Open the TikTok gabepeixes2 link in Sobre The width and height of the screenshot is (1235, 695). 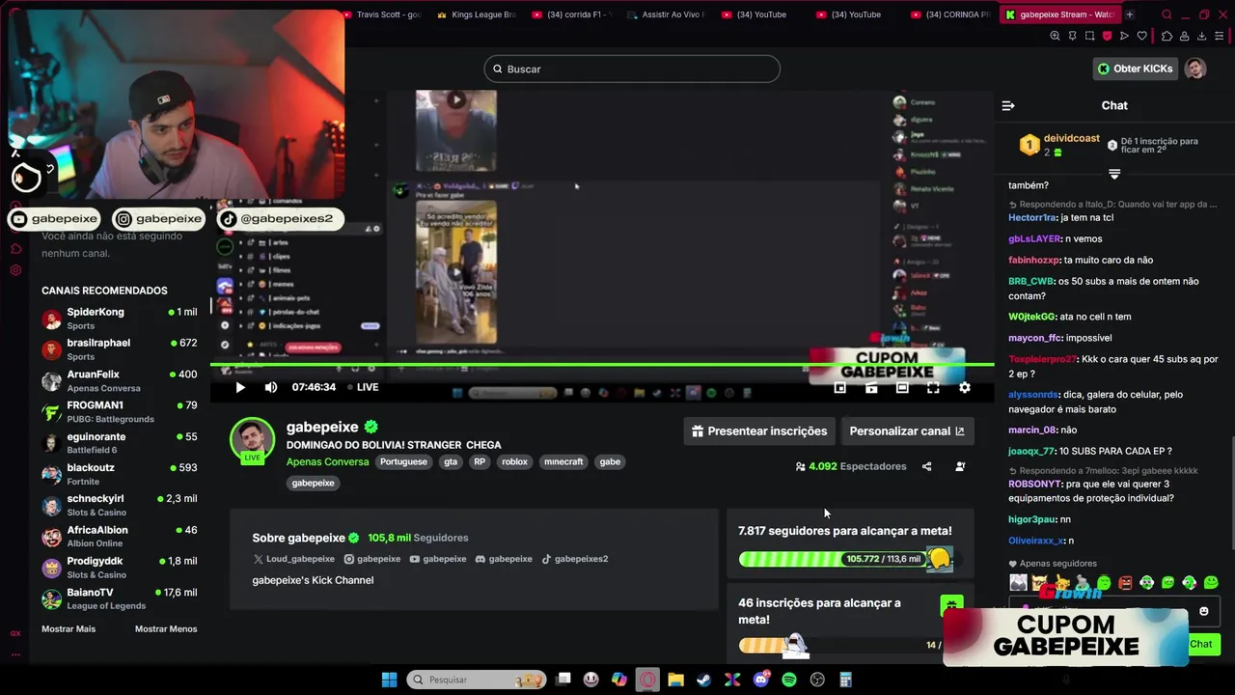click(x=574, y=559)
